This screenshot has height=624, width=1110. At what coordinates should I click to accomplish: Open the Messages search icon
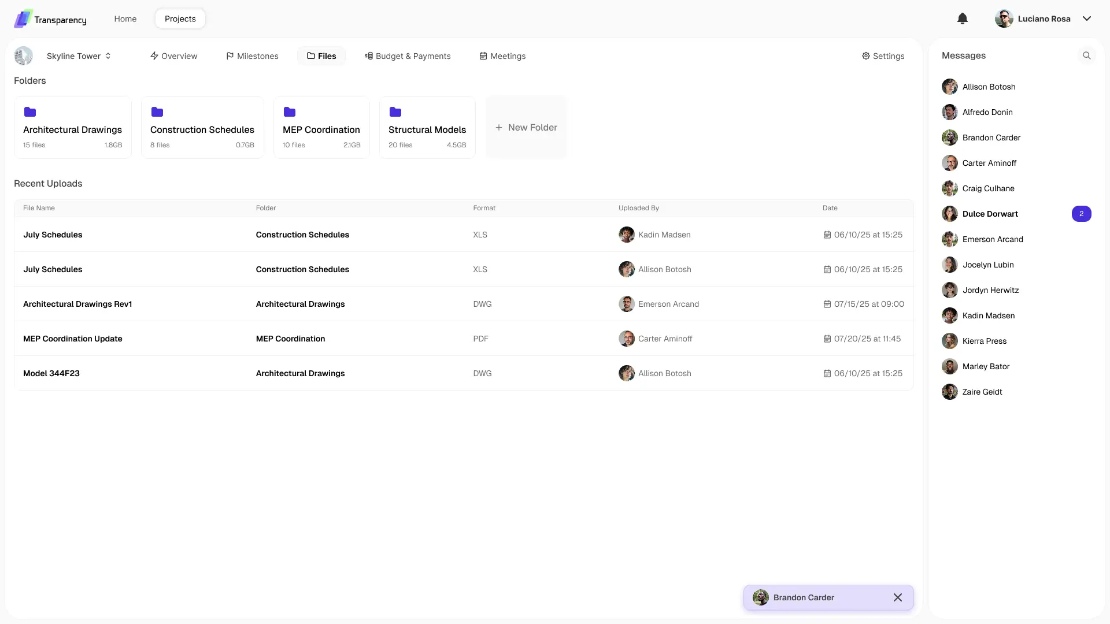click(1087, 55)
